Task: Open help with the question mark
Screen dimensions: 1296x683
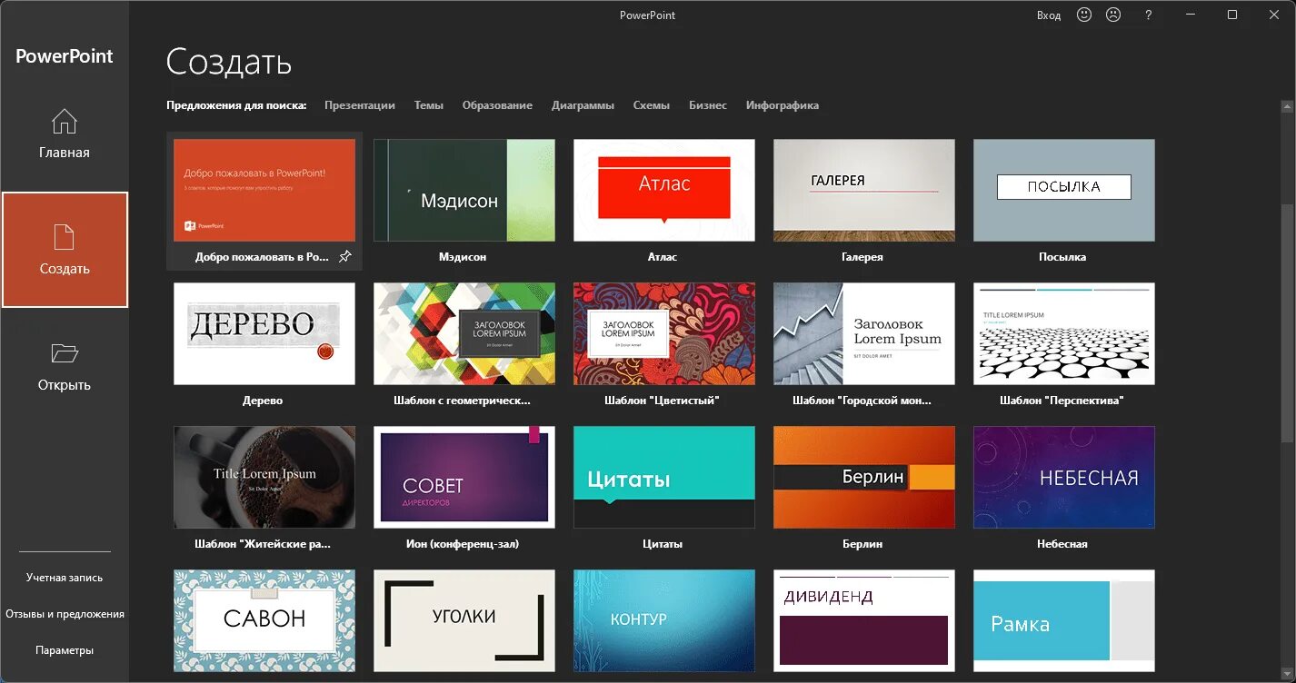Action: (1149, 15)
